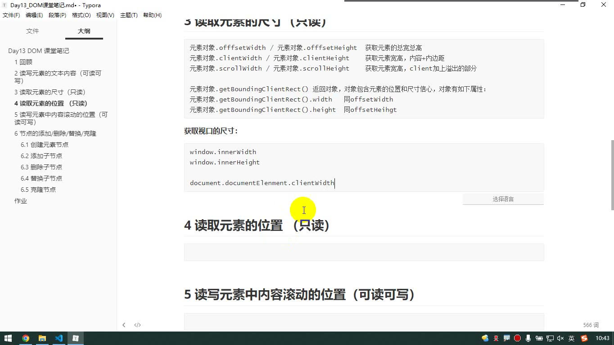This screenshot has width=614, height=345.
Task: Open the 格式(O) menu
Action: tap(81, 15)
